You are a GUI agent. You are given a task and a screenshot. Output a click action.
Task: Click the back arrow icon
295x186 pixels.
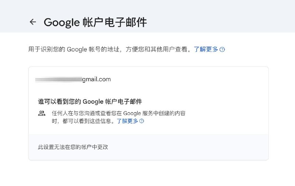click(33, 22)
